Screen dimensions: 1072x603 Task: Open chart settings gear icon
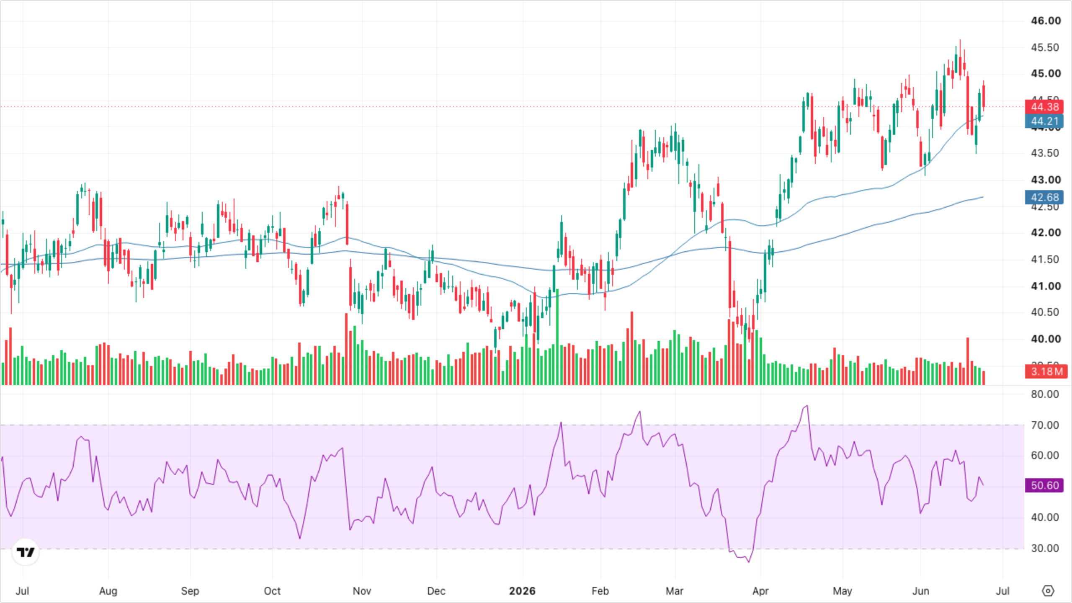[x=1048, y=591]
